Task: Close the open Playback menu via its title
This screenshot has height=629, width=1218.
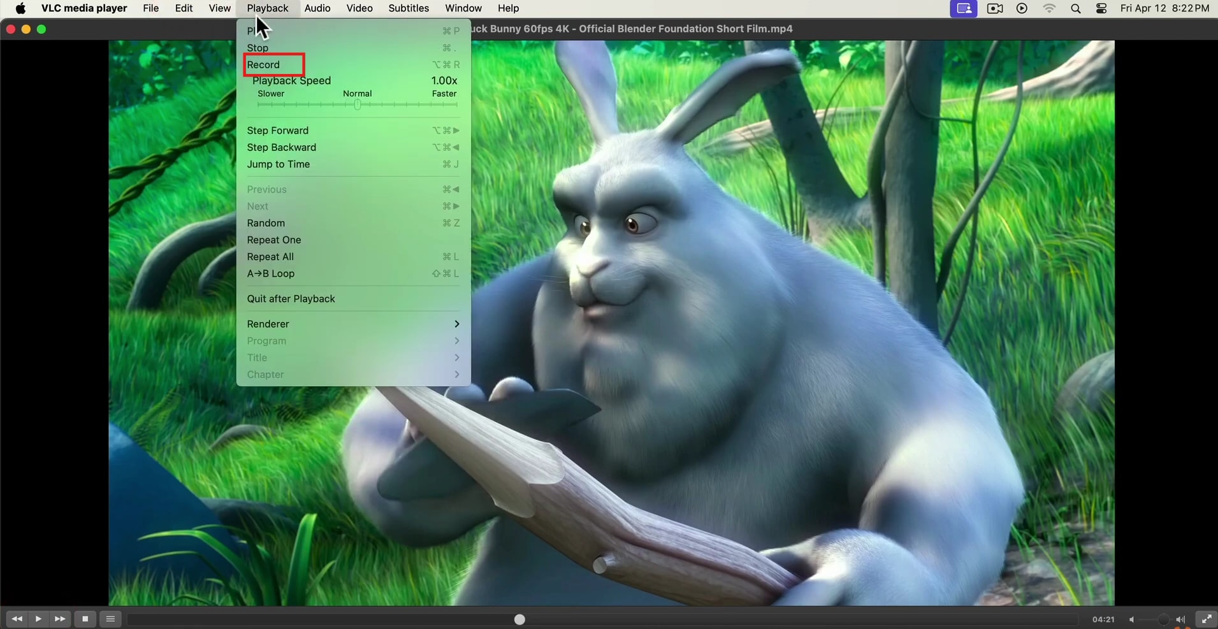Action: 268,8
